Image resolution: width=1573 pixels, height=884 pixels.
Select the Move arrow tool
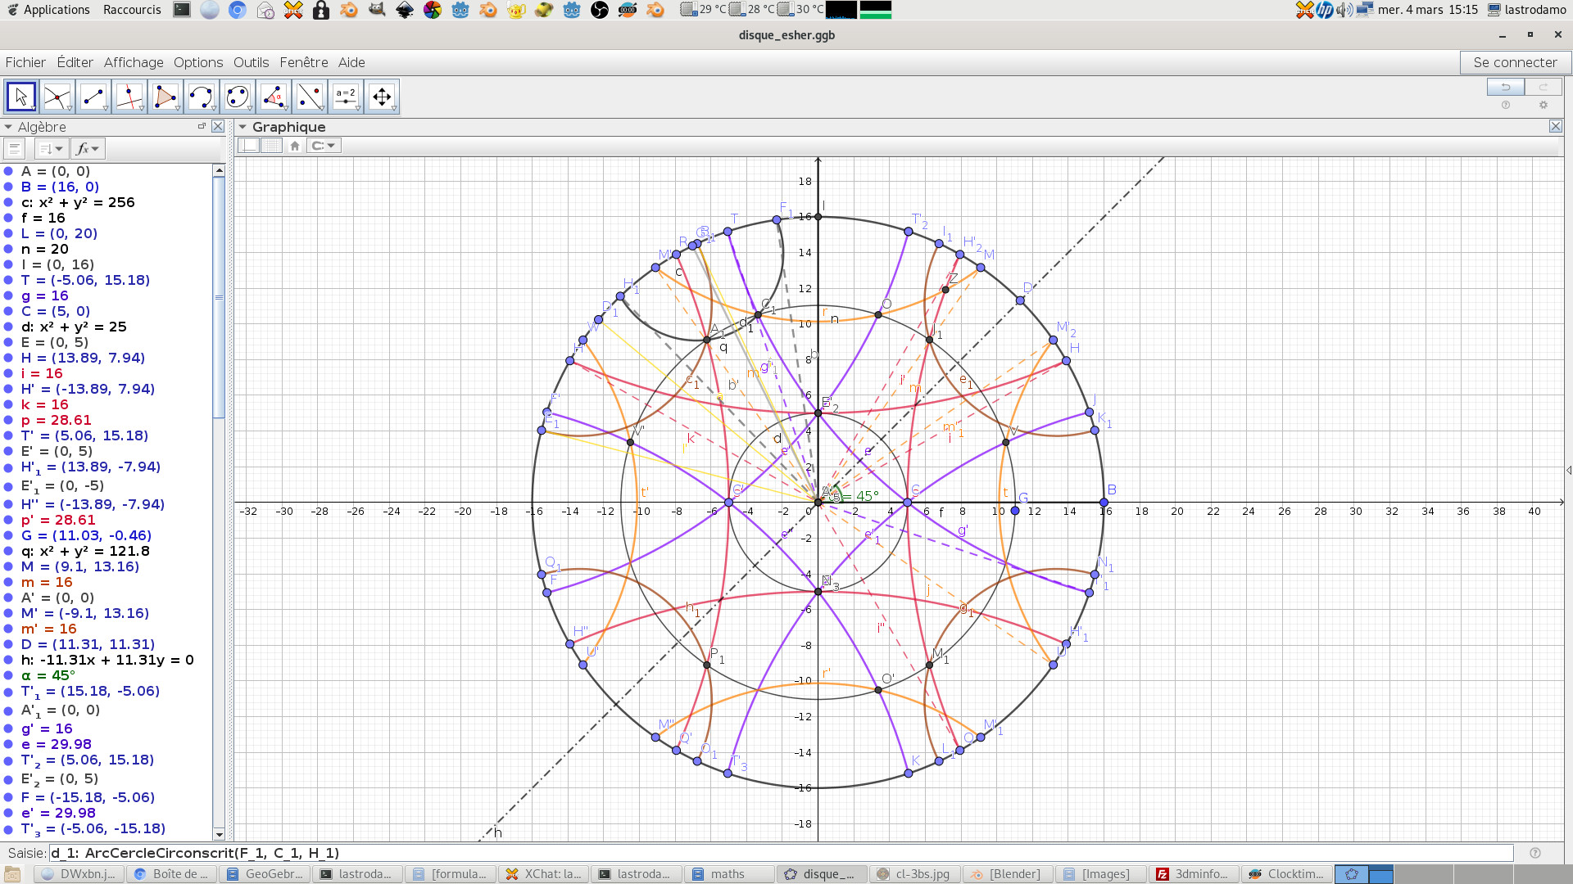click(x=21, y=97)
